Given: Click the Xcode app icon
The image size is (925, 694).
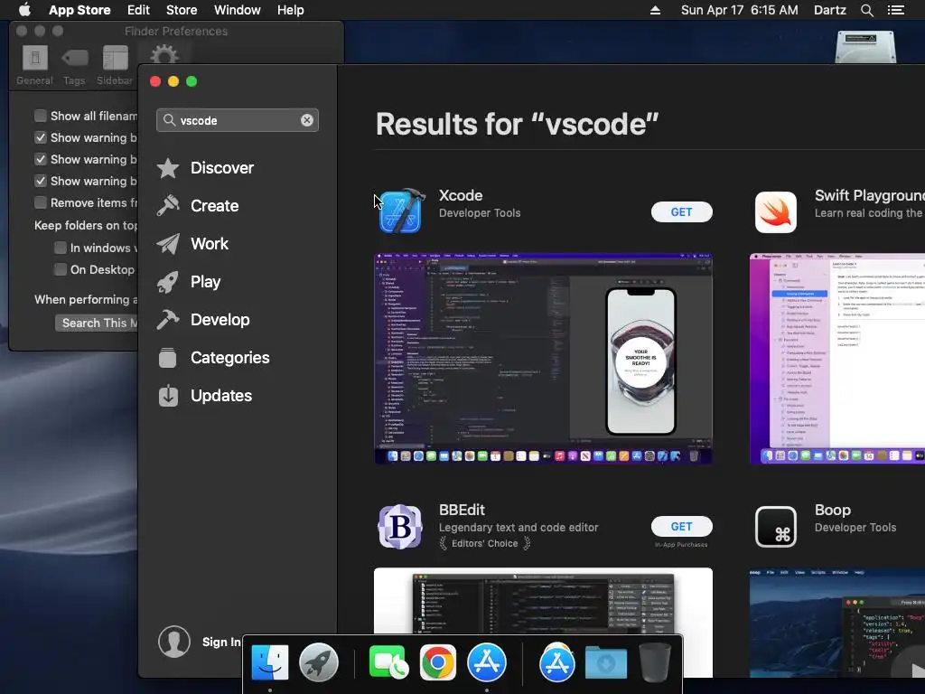Looking at the screenshot, I should pyautogui.click(x=401, y=211).
